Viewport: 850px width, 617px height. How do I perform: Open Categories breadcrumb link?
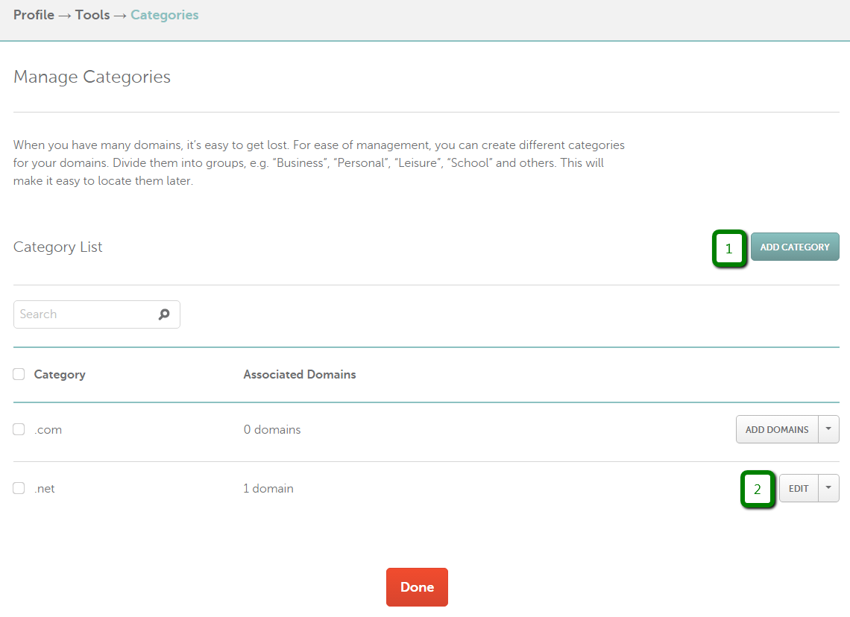click(x=164, y=15)
